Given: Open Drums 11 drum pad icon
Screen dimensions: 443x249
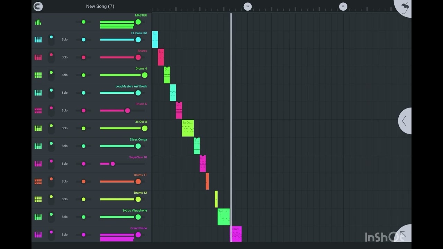Looking at the screenshot, I should (x=38, y=182).
